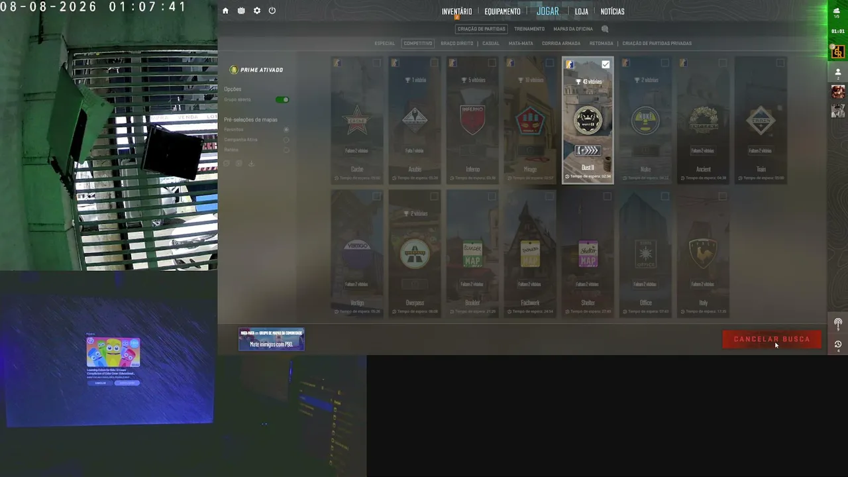The width and height of the screenshot is (848, 477).
Task: Select the Especial game mode
Action: click(x=385, y=44)
